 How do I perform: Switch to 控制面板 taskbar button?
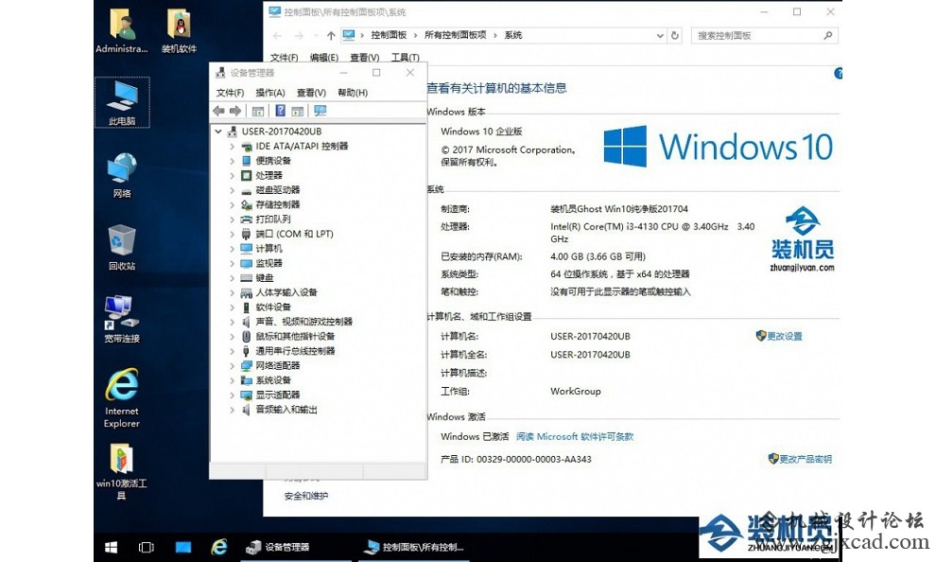coord(415,547)
